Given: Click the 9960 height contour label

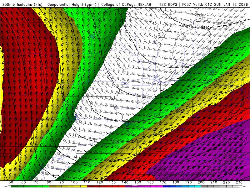Looking at the screenshot, I should 151,98.
